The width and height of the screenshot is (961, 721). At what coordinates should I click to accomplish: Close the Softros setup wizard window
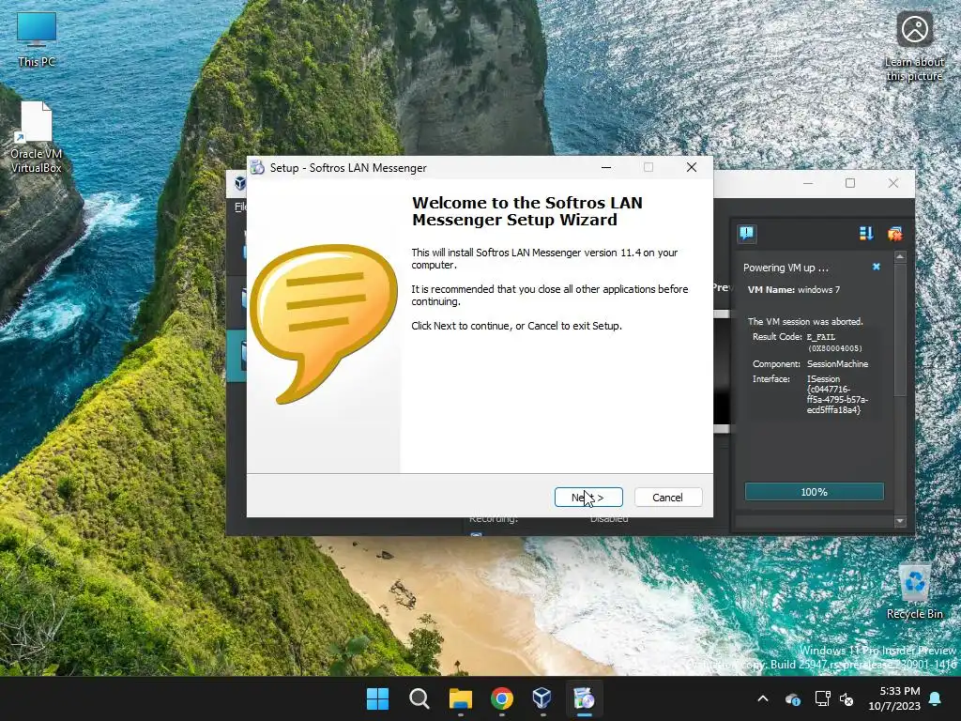click(x=692, y=167)
